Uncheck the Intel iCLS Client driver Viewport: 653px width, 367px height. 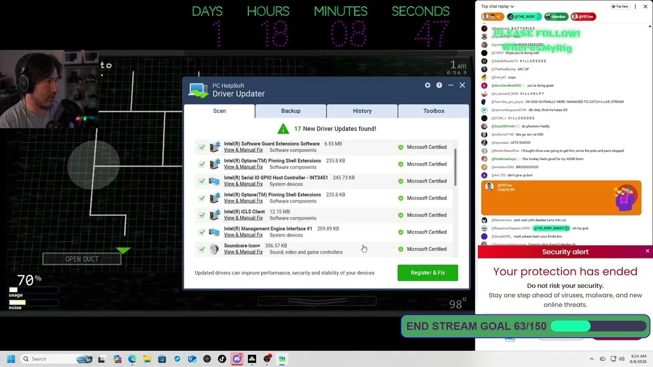[202, 215]
